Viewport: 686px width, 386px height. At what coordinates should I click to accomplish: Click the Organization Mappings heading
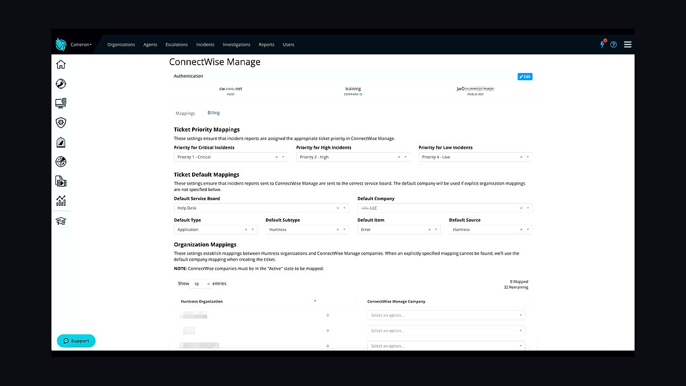205,245
